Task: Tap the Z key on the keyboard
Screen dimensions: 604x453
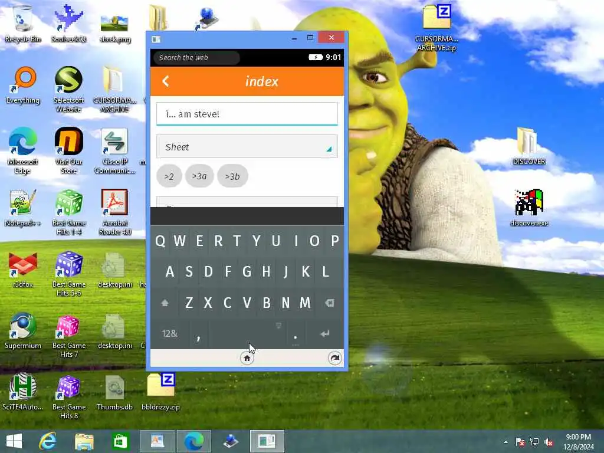Action: (x=189, y=303)
